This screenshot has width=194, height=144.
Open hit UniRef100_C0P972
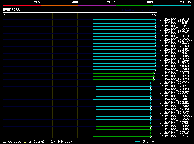[x=174, y=30]
